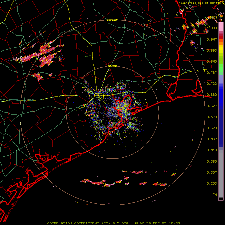225x225 pixels.
Task: Click the 0.573 color scale value
Action: [212, 117]
